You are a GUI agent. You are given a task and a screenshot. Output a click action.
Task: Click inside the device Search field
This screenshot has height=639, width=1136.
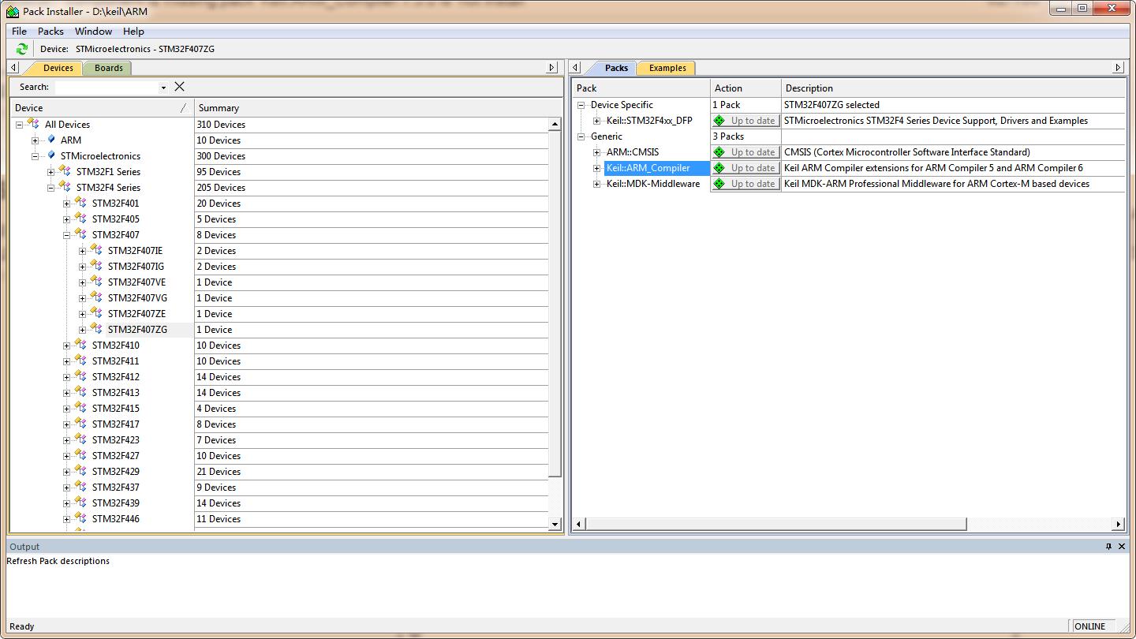(106, 88)
